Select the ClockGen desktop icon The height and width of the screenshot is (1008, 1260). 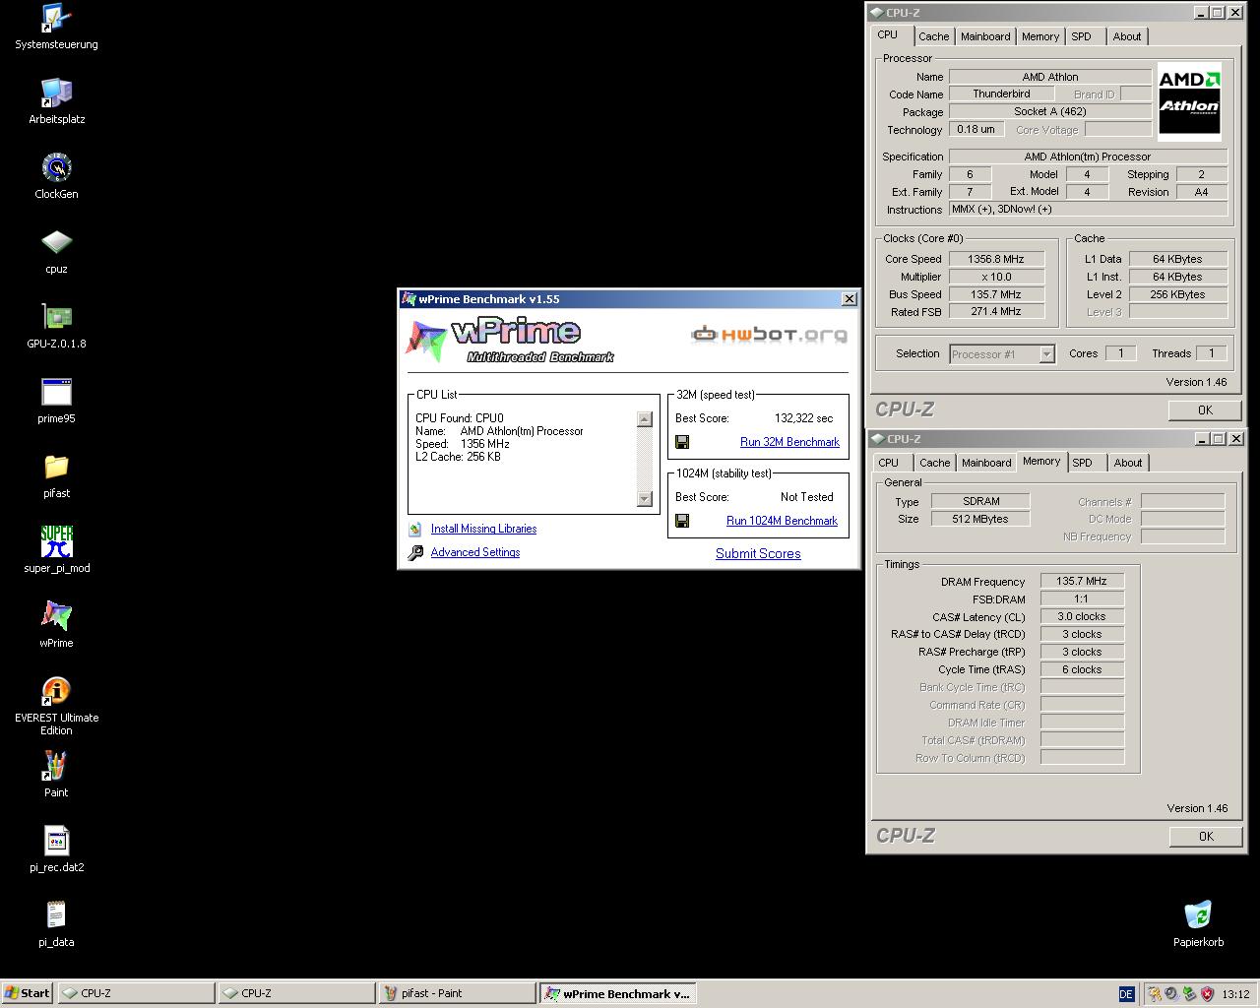click(x=56, y=176)
